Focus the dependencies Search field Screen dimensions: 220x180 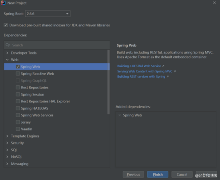coord(57,45)
